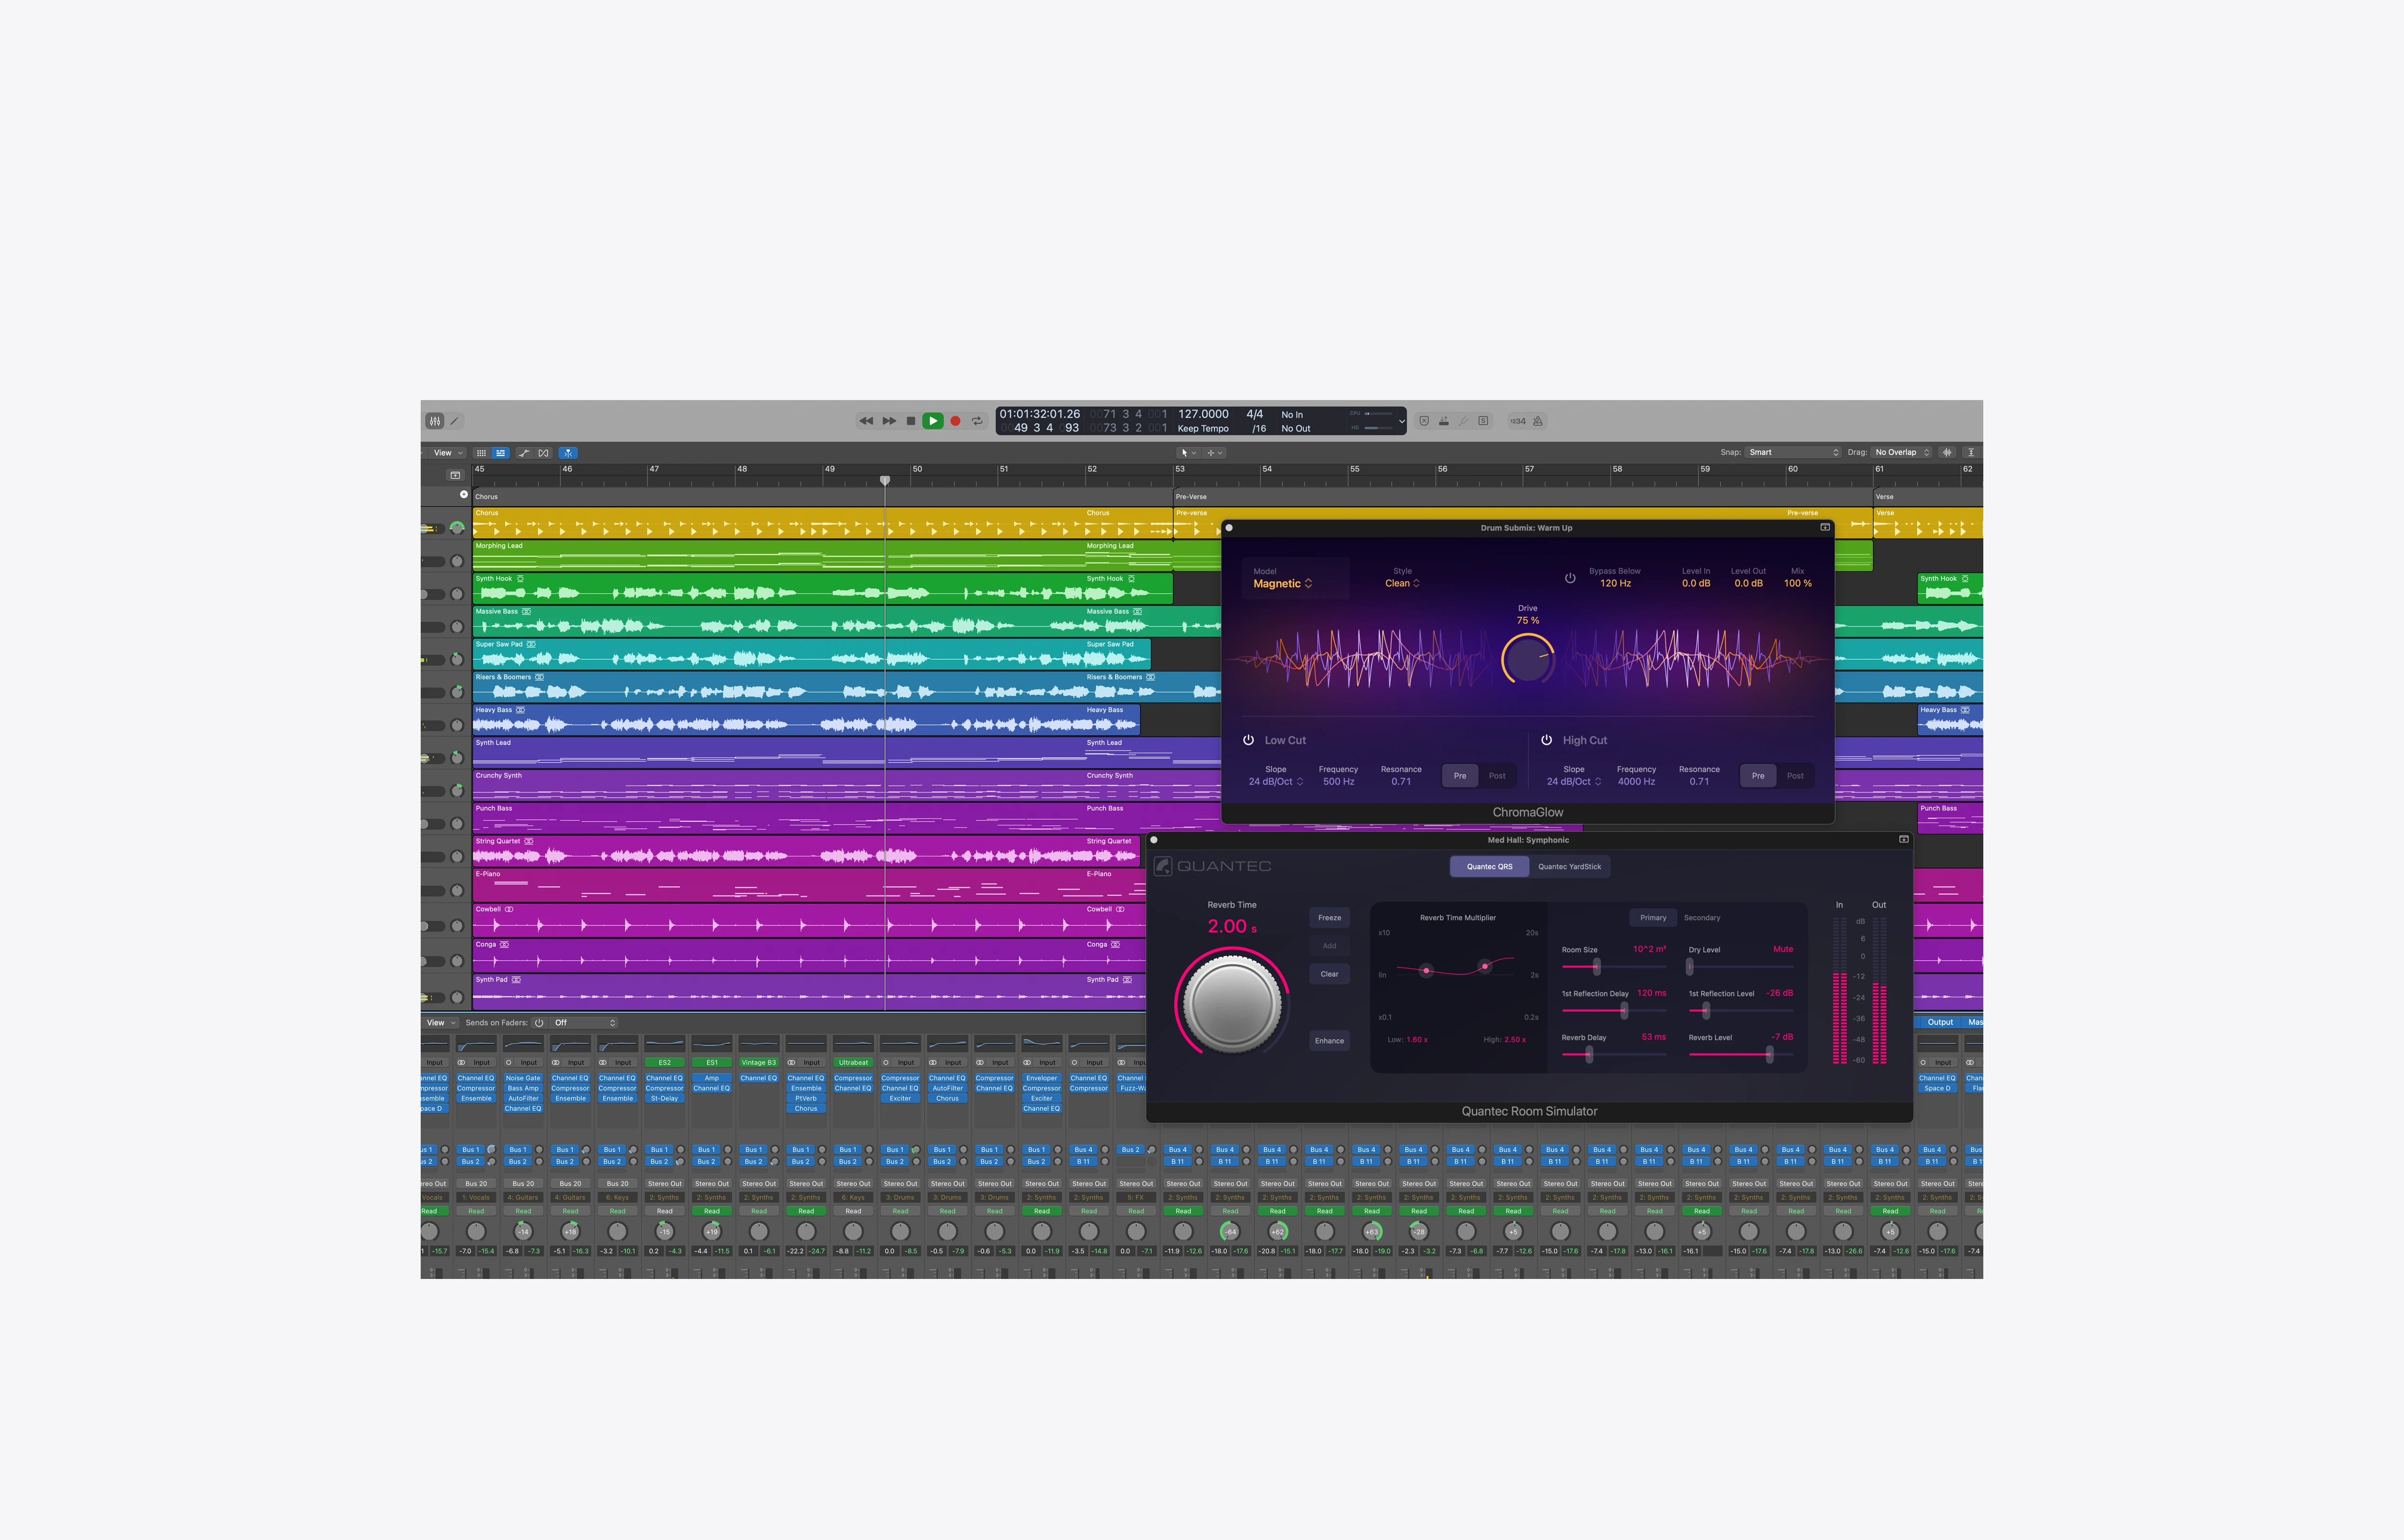Screen dimensions: 2404x1540
Task: Toggle the Catch Playhead blue icon
Action: (x=568, y=453)
